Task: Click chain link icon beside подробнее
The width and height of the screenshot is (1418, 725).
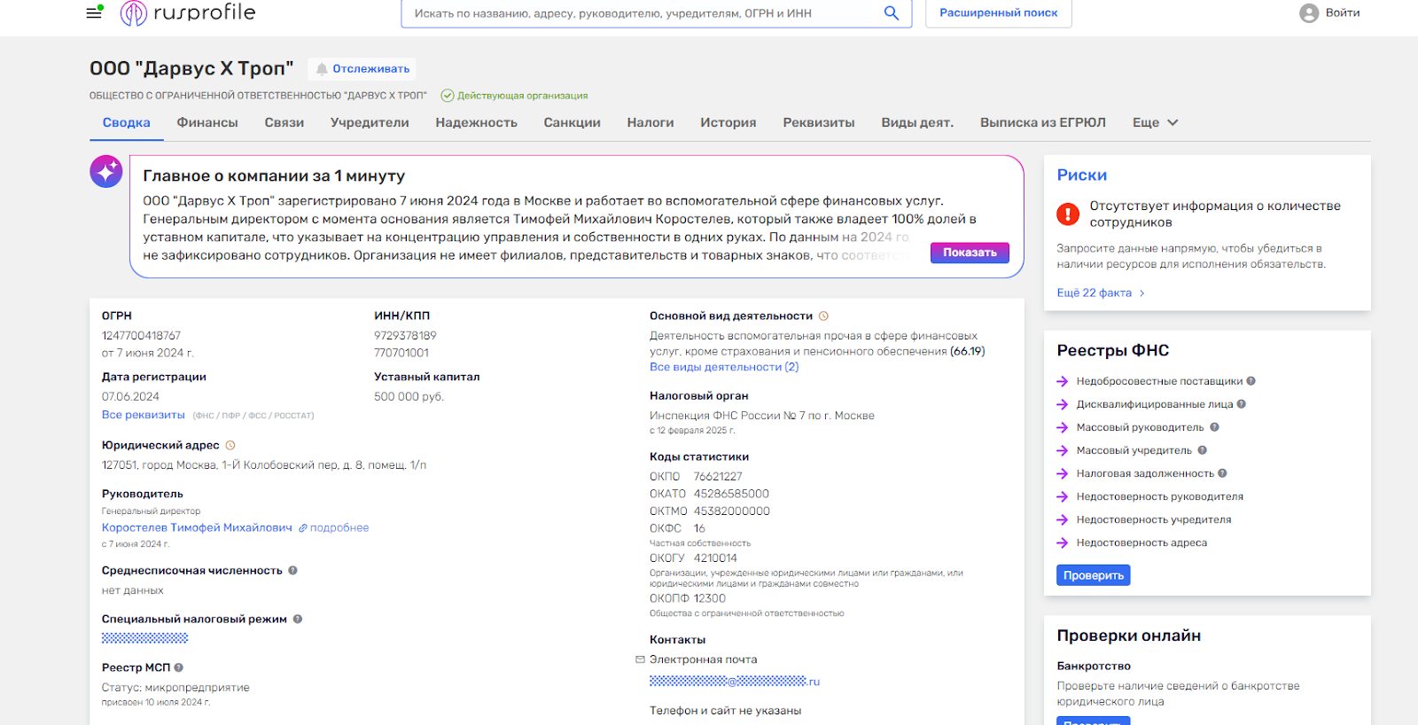Action: (302, 528)
